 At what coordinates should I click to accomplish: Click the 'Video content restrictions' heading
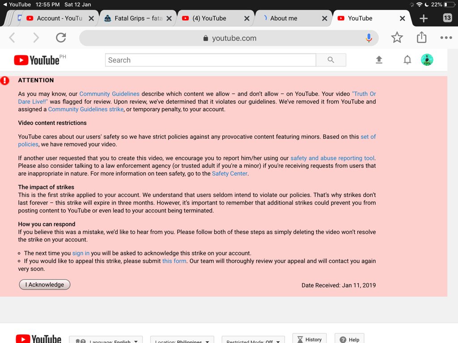(52, 123)
